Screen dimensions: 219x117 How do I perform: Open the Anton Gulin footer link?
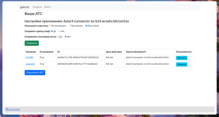coord(14,109)
